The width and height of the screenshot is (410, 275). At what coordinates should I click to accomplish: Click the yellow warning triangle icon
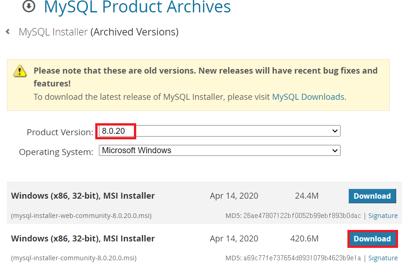20,71
